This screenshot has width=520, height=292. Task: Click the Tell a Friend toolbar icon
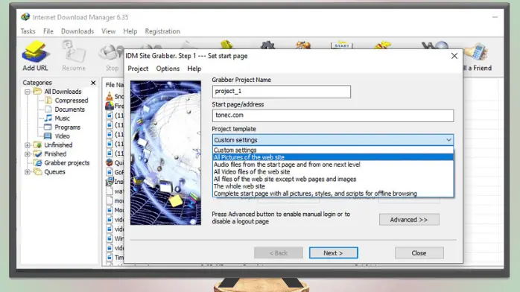click(477, 57)
